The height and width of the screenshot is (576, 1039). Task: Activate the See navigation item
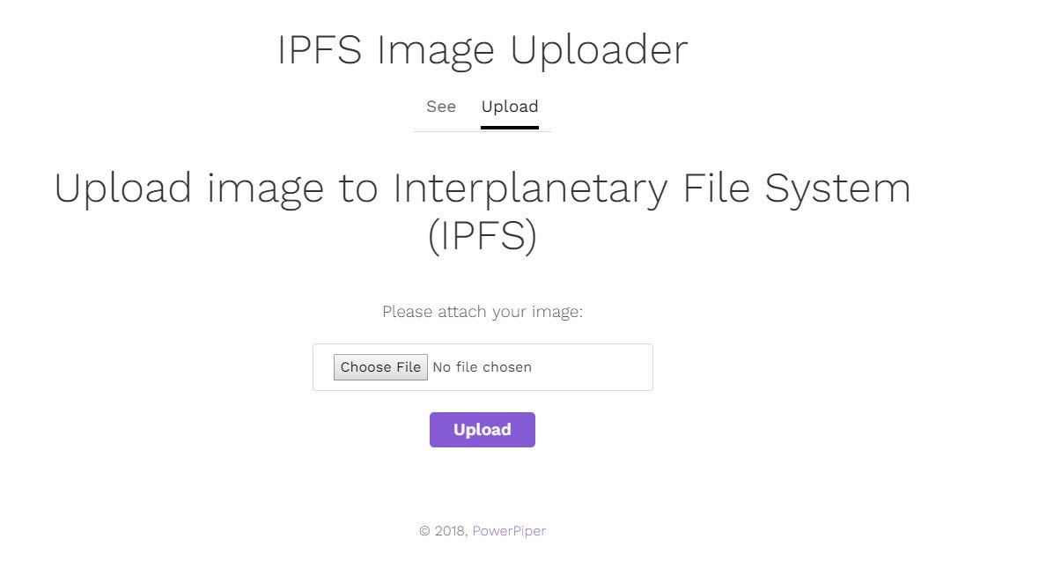pos(440,107)
